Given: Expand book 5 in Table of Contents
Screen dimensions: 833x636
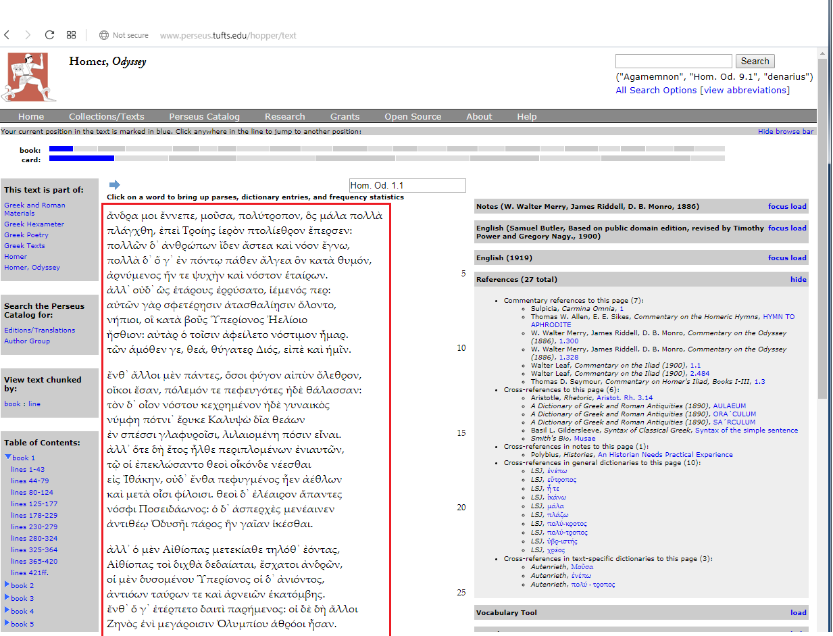Looking at the screenshot, I should pos(7,623).
